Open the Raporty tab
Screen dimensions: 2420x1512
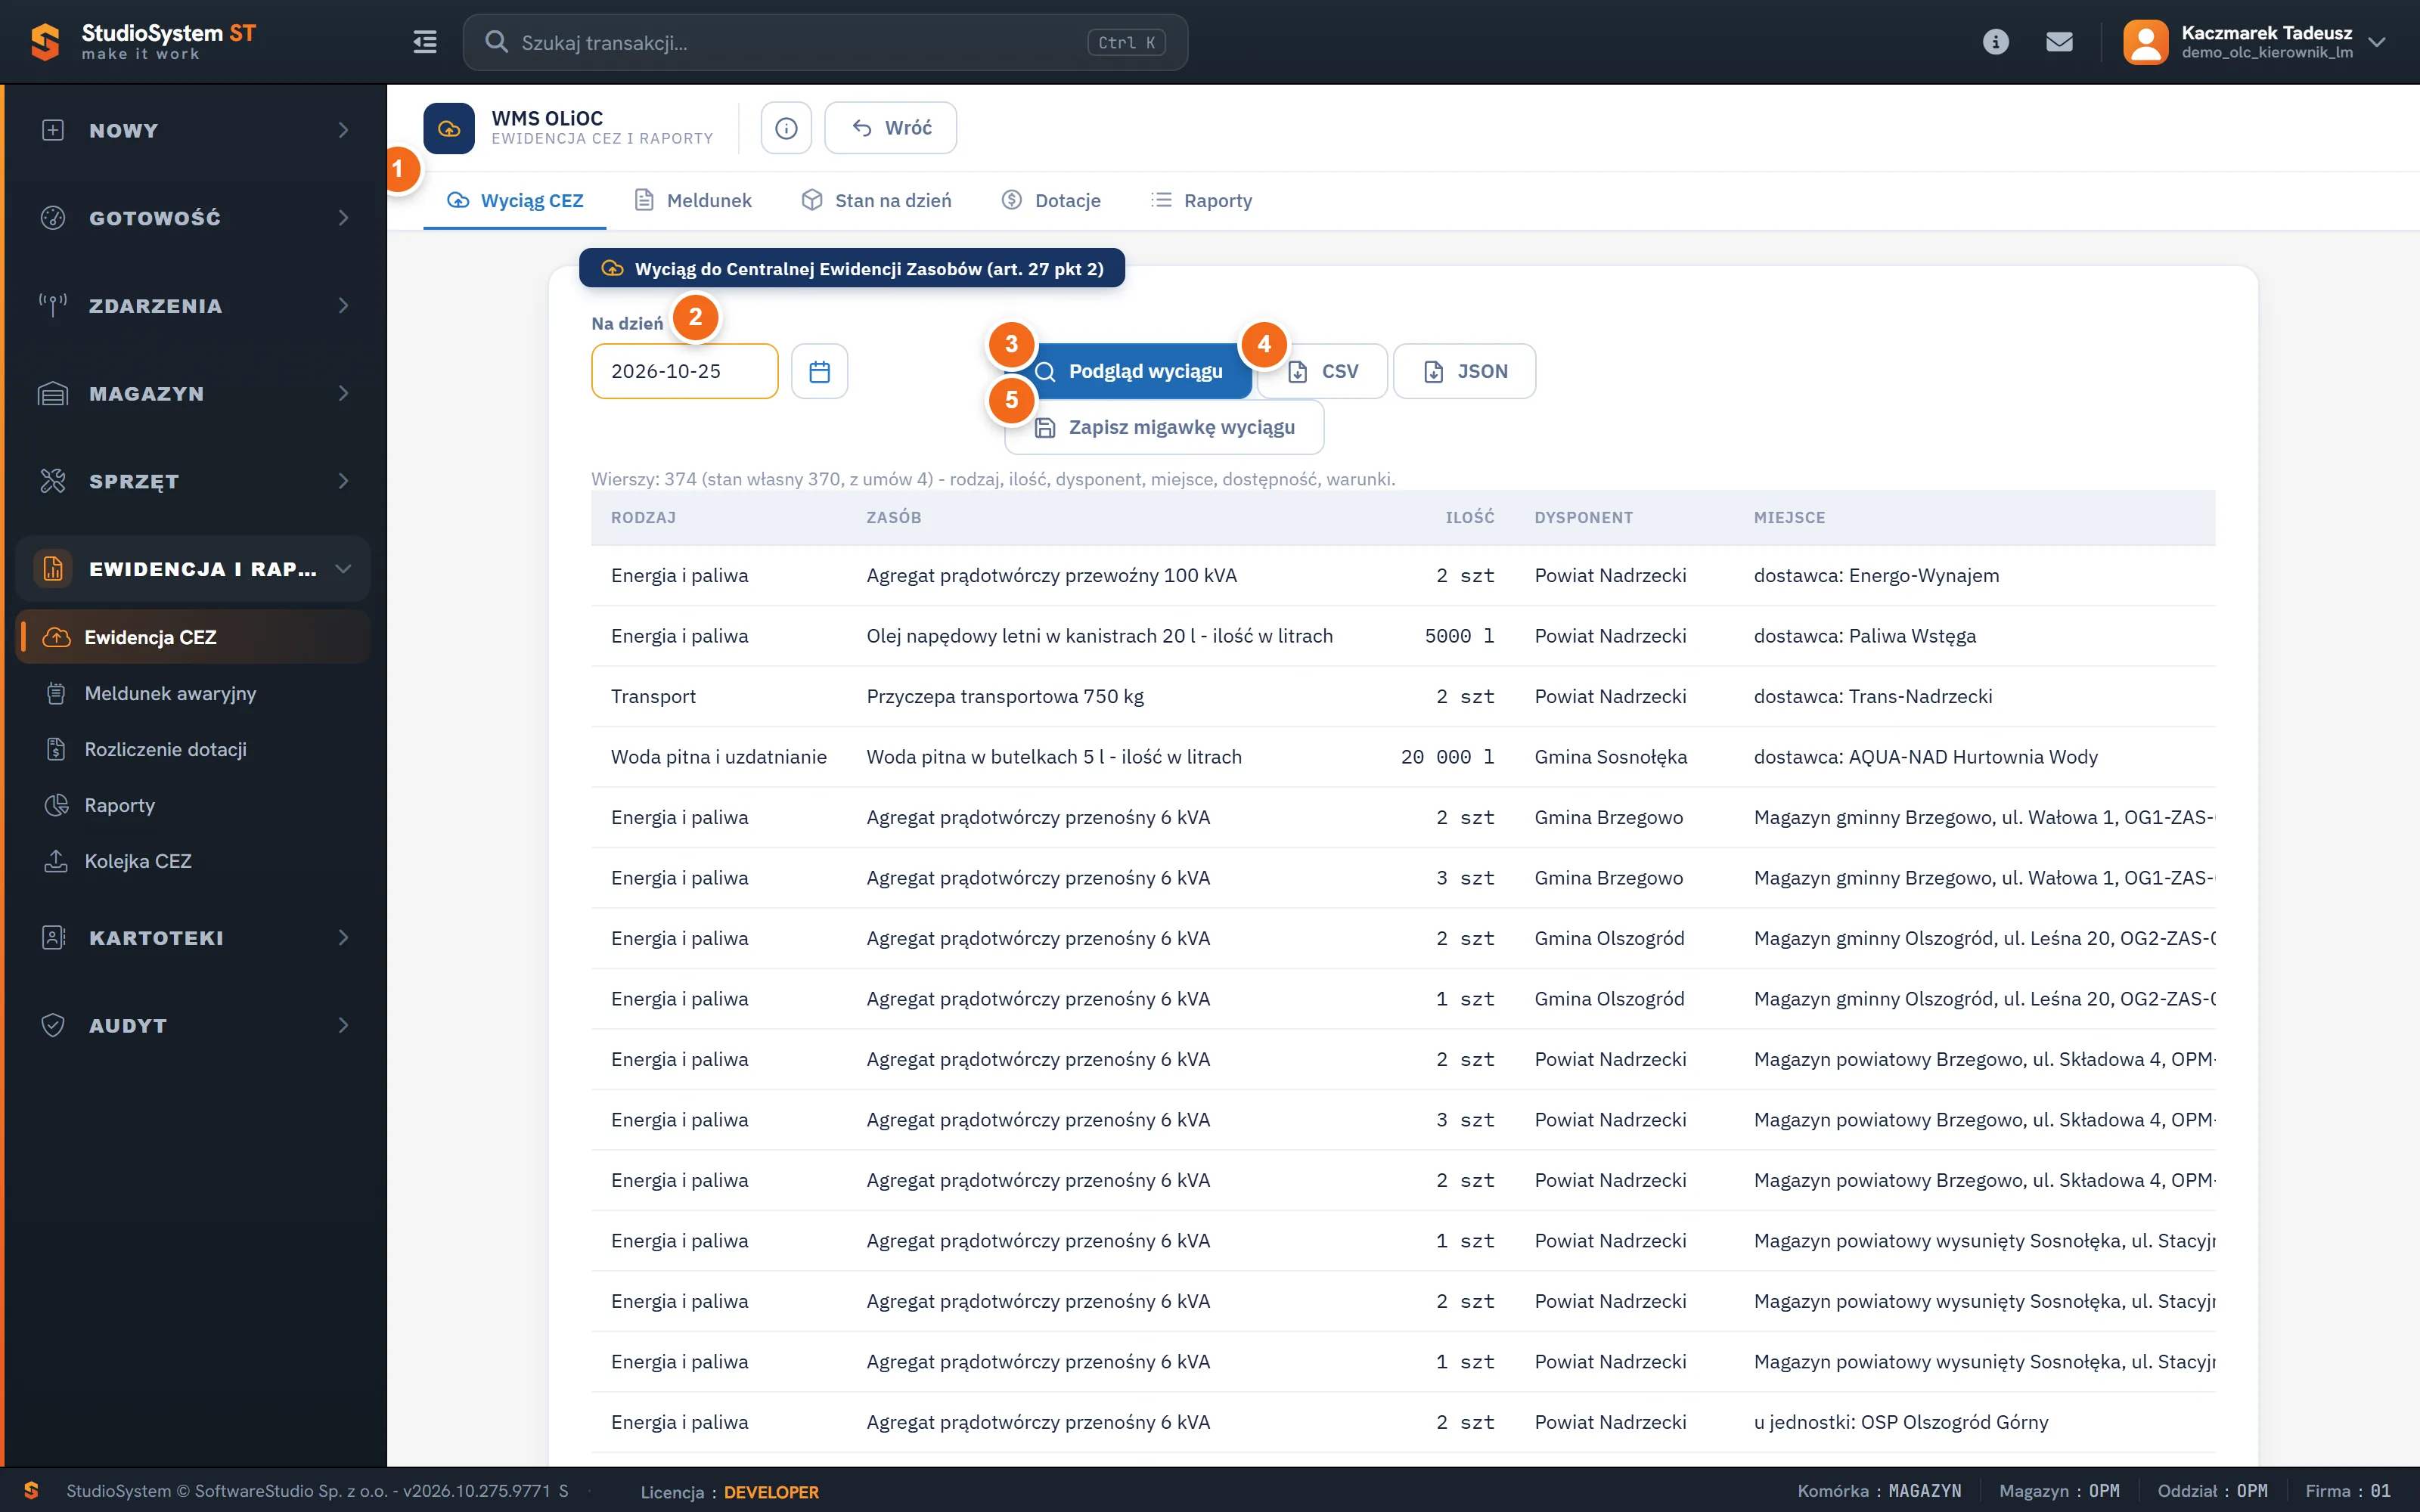[1201, 200]
